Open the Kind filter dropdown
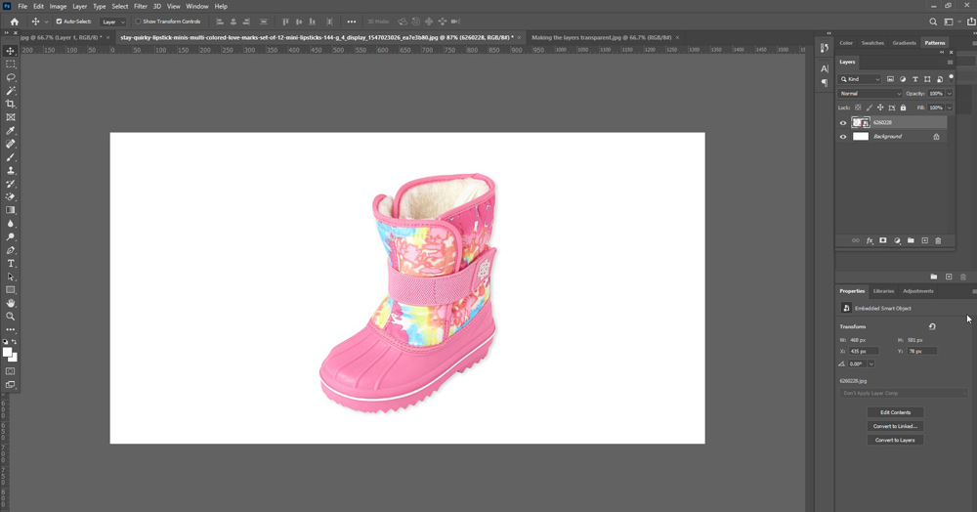Screen dimensions: 977x512 (x=860, y=79)
